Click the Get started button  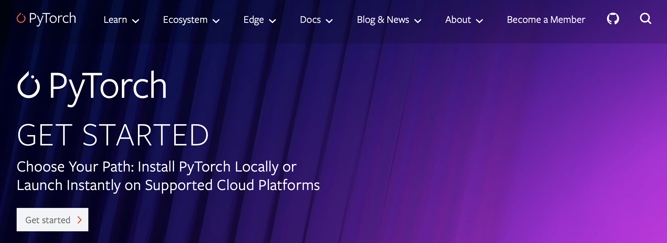tap(52, 220)
